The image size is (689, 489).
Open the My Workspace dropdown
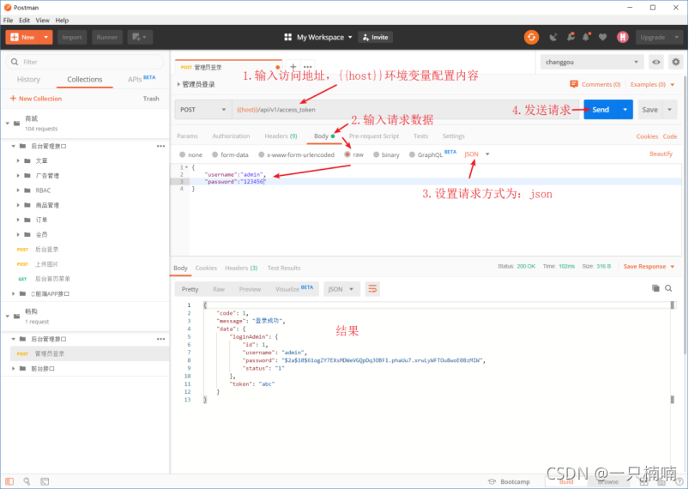pyautogui.click(x=324, y=38)
